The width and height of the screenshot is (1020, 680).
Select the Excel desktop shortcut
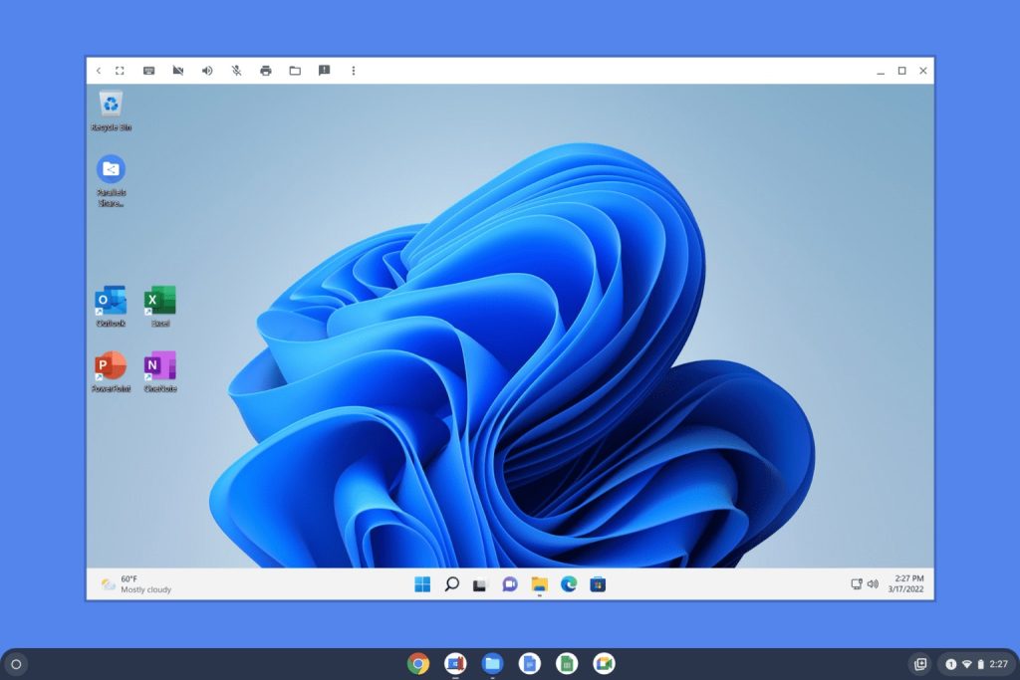tap(160, 306)
